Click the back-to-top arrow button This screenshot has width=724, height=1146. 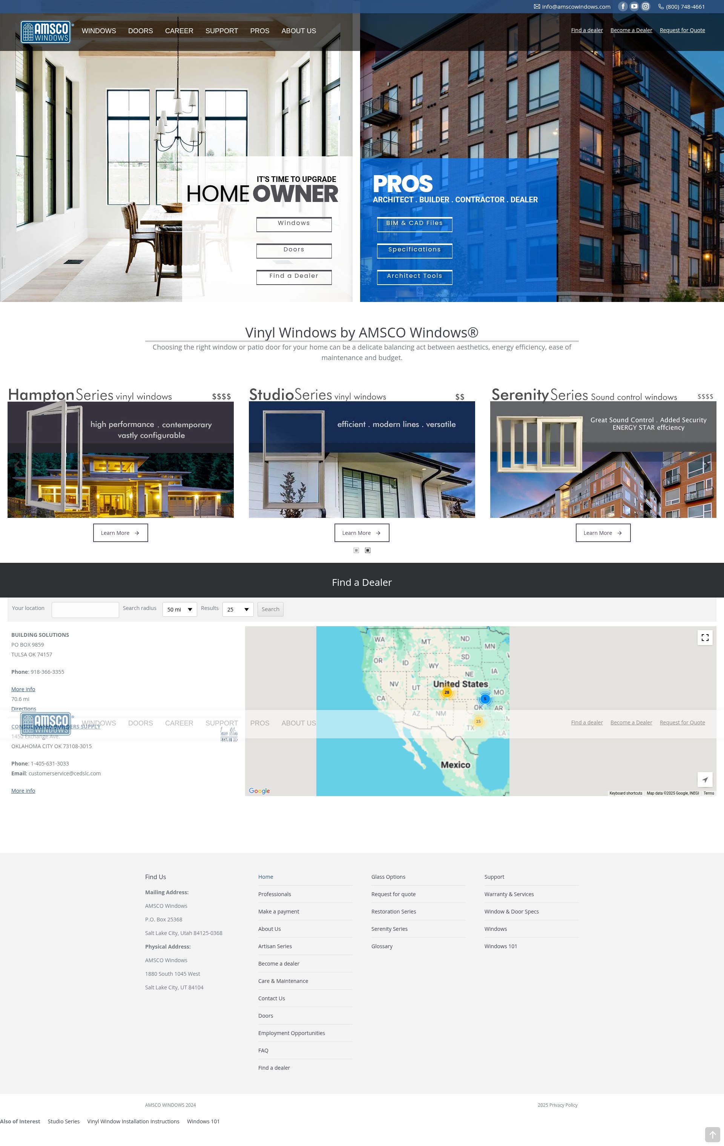click(x=712, y=1135)
